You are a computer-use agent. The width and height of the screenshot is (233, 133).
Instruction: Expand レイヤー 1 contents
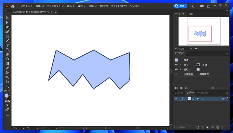point(185,99)
